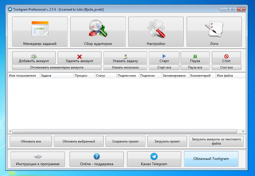255x176 pixels.
Task: Click the Указать несколько button
Action: tap(125, 67)
